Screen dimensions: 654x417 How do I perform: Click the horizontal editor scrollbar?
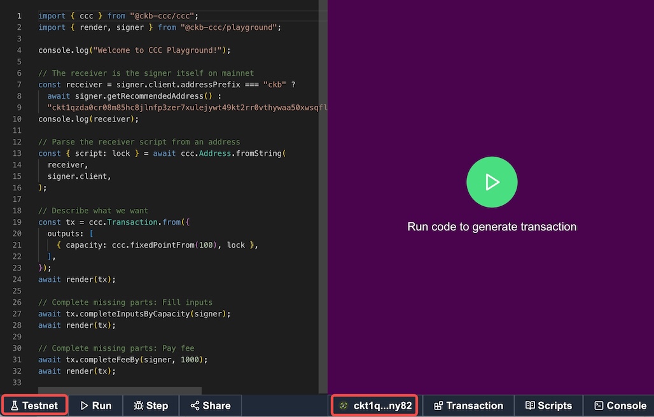click(x=121, y=391)
